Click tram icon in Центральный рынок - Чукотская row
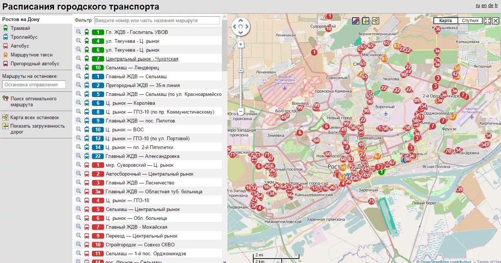501x263 pixels. [x=87, y=59]
